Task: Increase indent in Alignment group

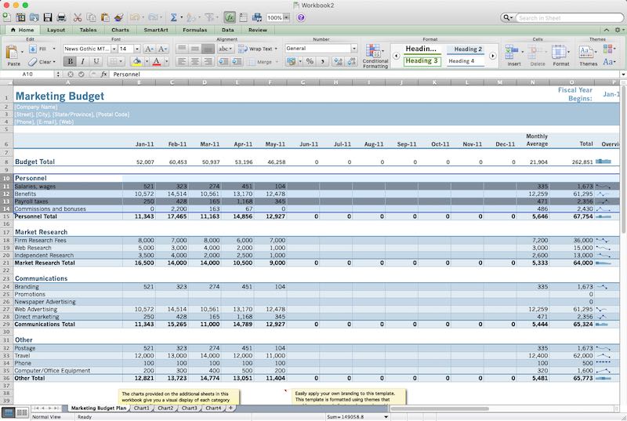Action: (x=237, y=62)
